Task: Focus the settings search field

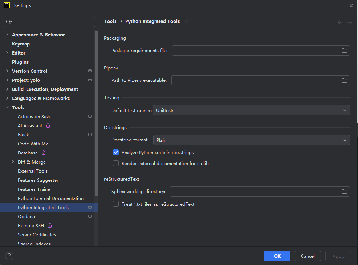Action: (49, 22)
